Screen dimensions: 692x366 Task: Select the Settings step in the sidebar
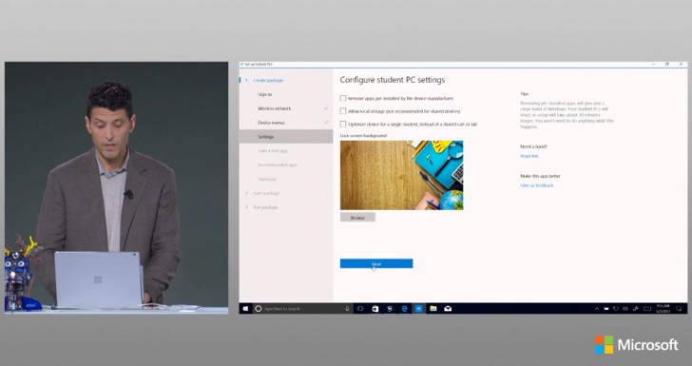pos(286,137)
